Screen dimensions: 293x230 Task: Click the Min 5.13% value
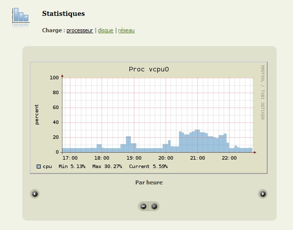pos(72,167)
